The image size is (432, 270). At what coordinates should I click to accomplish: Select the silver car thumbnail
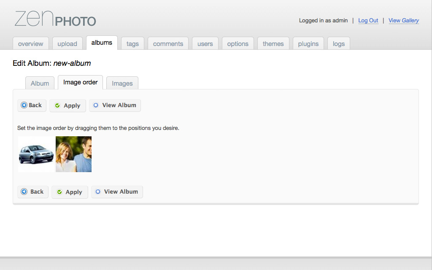coord(36,154)
